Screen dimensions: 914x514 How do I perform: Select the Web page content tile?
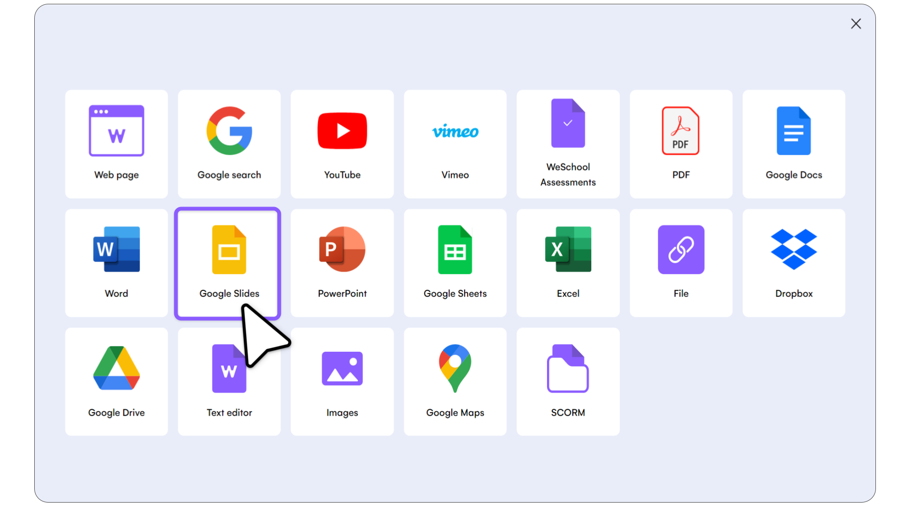pos(117,144)
